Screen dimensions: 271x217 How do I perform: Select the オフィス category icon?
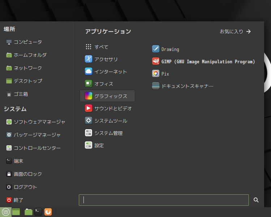89,84
